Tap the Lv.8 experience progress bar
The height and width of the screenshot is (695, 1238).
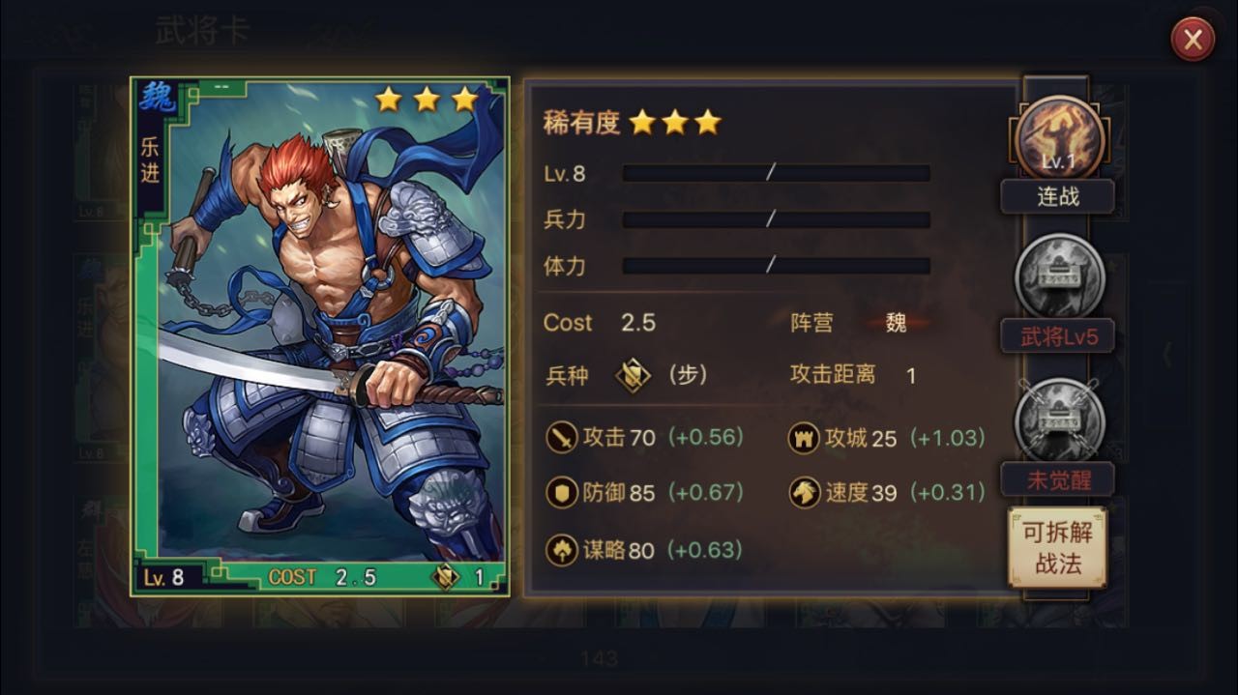[776, 173]
